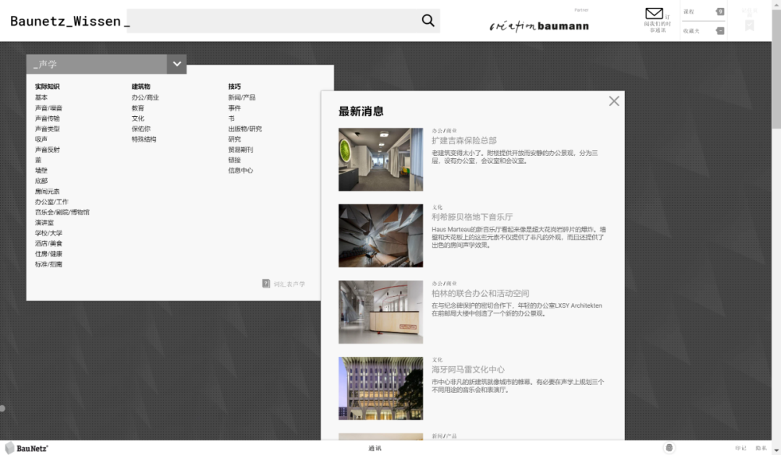This screenshot has height=455, width=781.
Task: Click the 收藏夹 label in the header
Action: click(691, 31)
